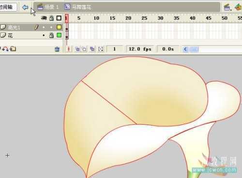Toggle Edit Multiple Frames button
Image resolution: width=242 pixels, height=178 pixels.
click(x=92, y=49)
